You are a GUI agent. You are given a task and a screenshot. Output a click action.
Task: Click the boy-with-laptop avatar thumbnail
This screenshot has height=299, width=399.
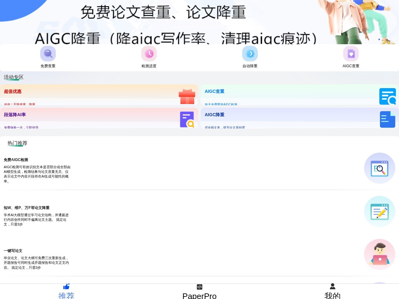[379, 254]
